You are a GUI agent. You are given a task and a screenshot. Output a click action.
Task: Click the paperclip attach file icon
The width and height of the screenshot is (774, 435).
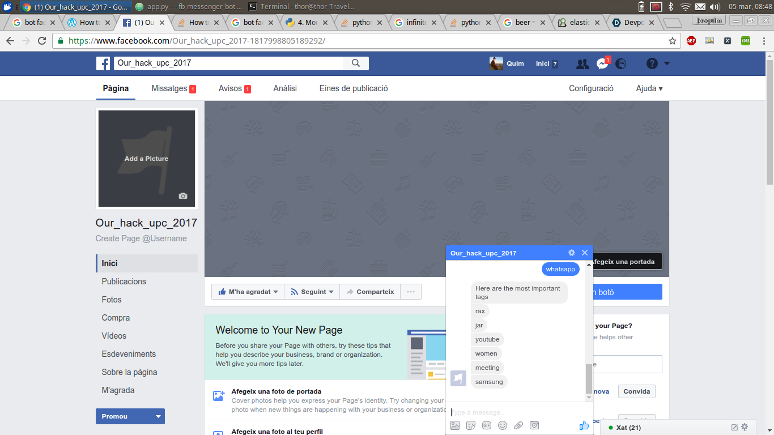518,425
